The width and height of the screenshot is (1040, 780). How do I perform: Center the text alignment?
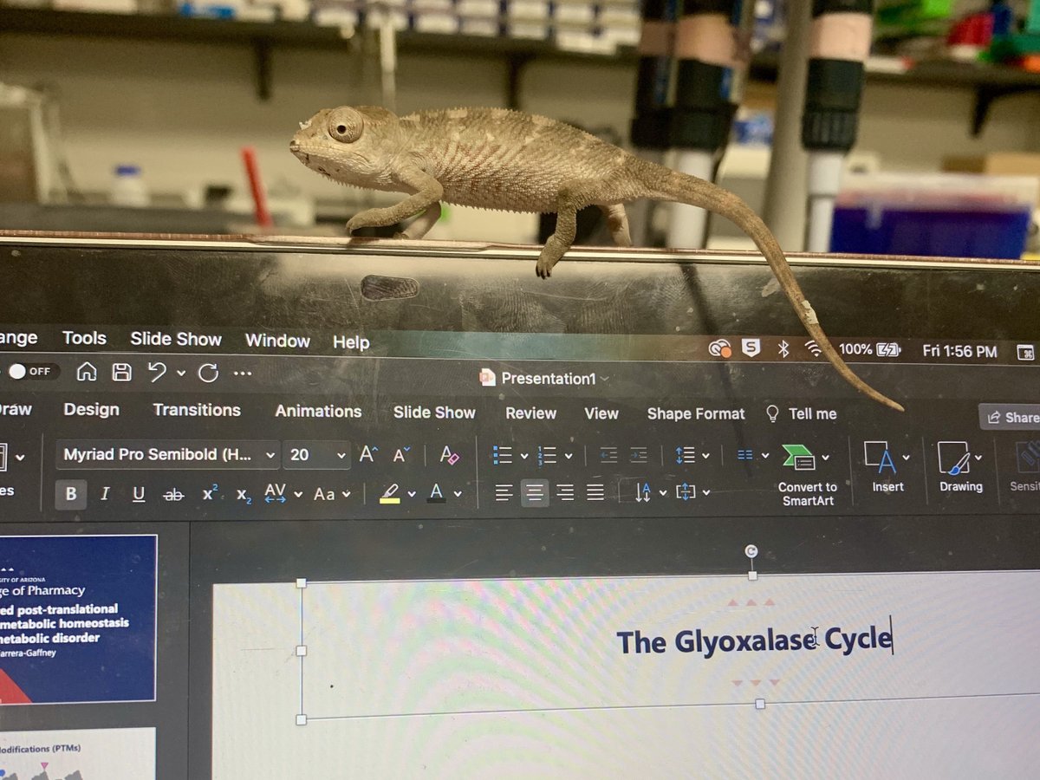tap(535, 493)
